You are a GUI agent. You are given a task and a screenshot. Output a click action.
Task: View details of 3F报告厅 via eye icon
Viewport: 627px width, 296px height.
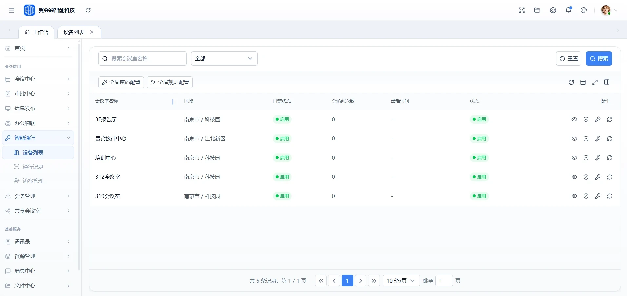pyautogui.click(x=574, y=119)
